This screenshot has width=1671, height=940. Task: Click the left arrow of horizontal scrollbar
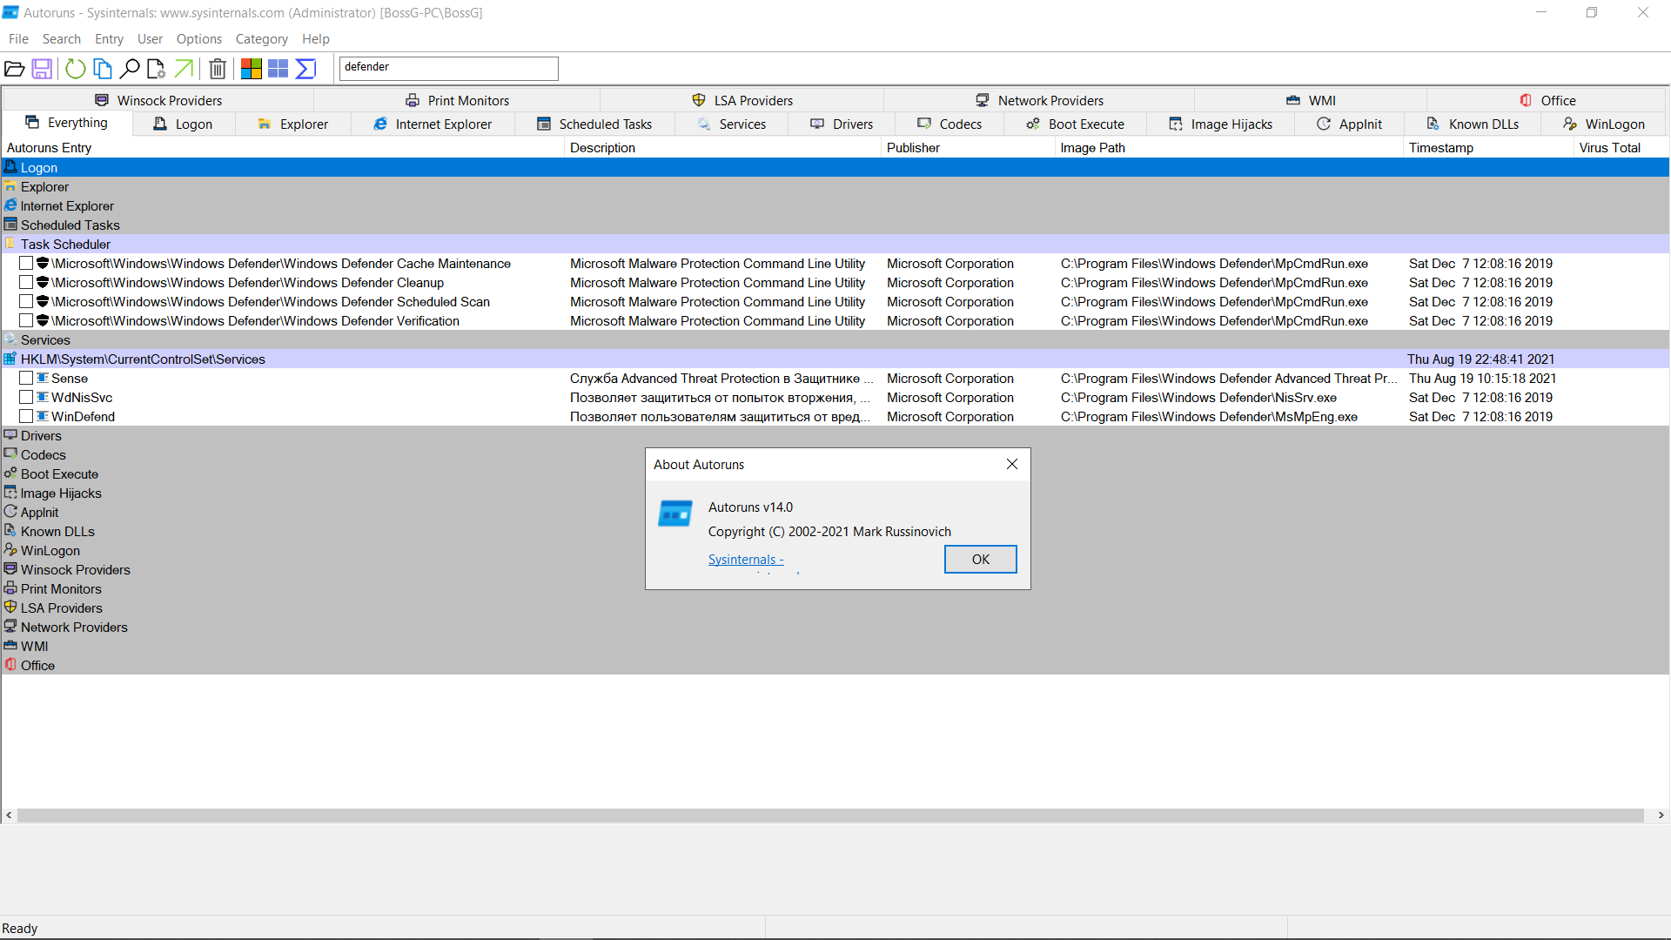point(9,816)
